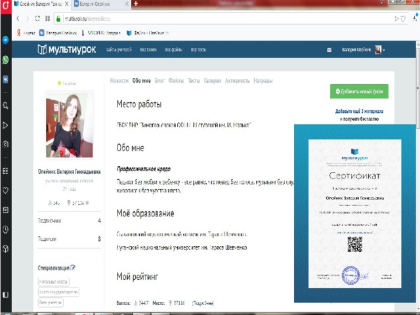
Task: Click the name Олейник Валерия Геннадьевна under photo
Action: (x=70, y=172)
